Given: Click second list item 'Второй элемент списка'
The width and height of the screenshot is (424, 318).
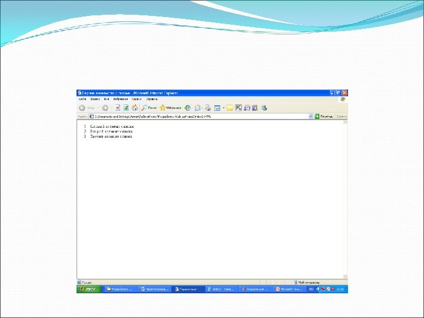Looking at the screenshot, I should click(x=111, y=131).
